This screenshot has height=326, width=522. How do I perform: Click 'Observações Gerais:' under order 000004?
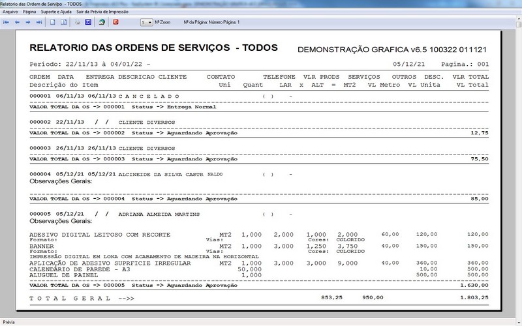click(x=61, y=181)
